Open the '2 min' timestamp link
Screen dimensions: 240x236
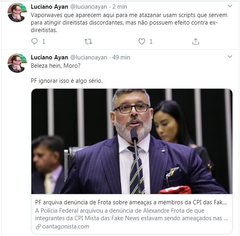[119, 7]
